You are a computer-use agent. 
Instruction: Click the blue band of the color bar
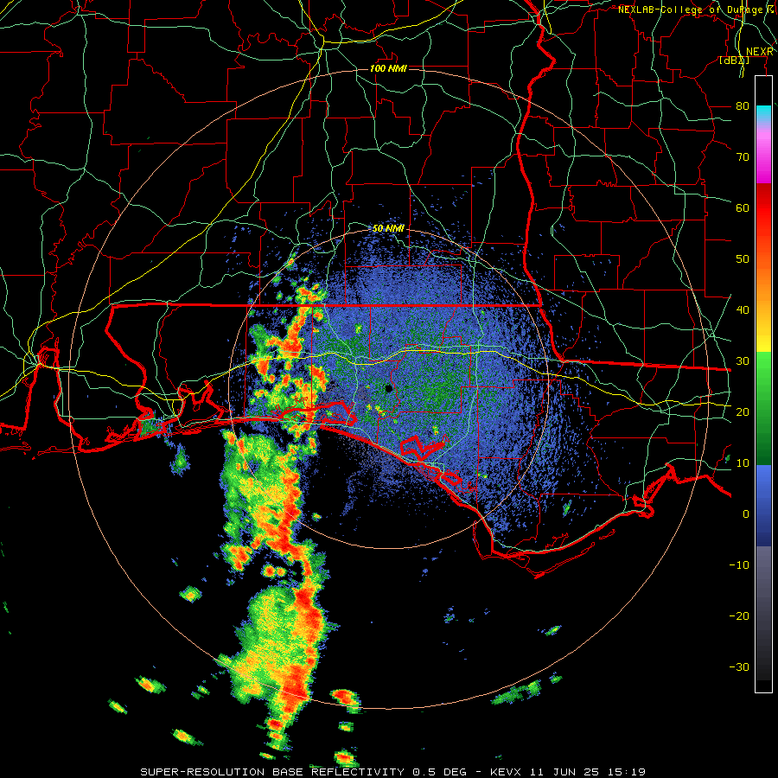point(763,506)
